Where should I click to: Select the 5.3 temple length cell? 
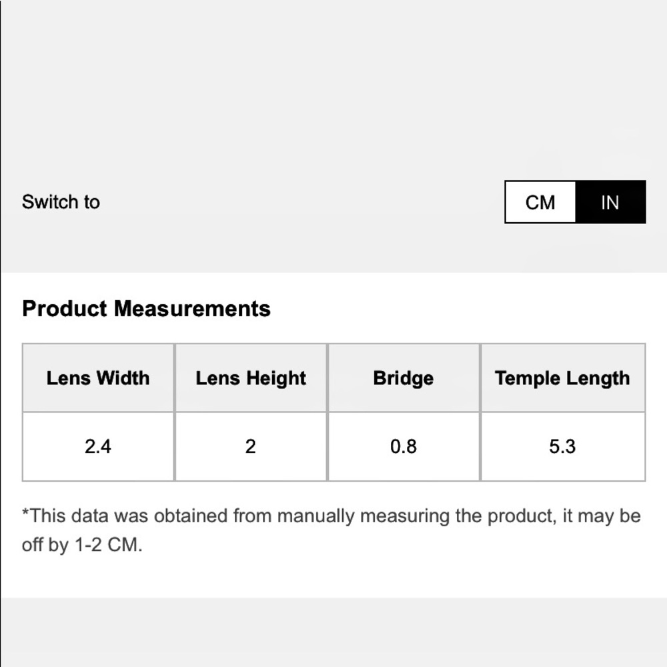point(562,446)
